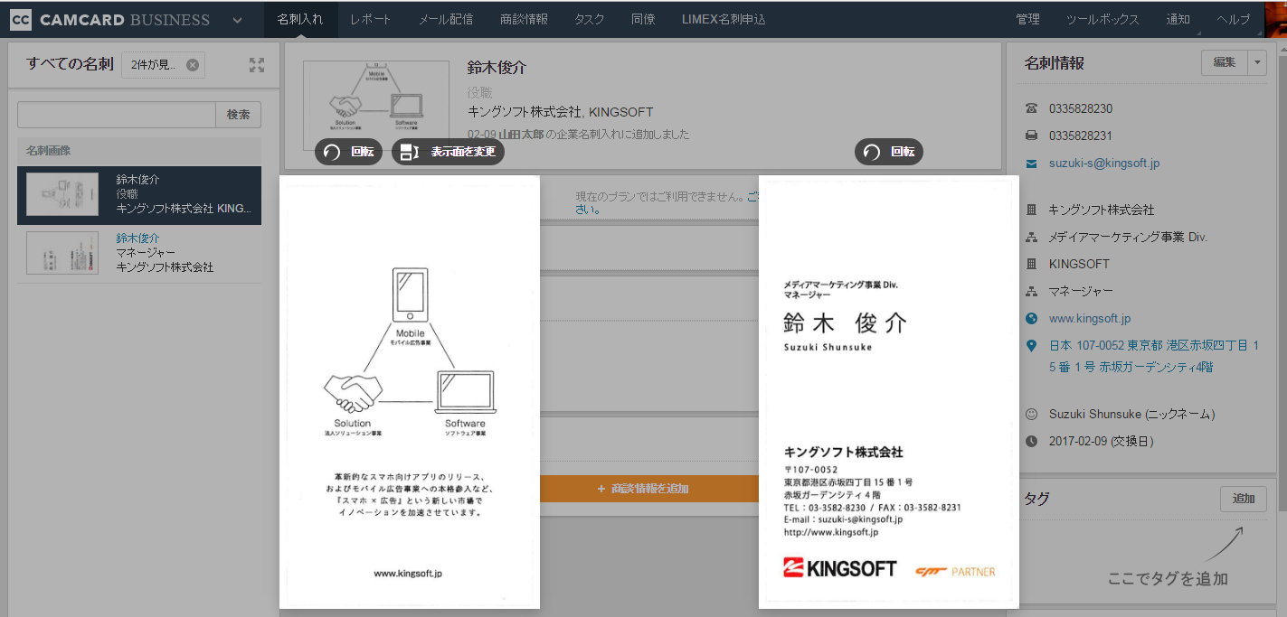Focus the card search input field
Screen dimensions: 1287x617
click(x=117, y=115)
